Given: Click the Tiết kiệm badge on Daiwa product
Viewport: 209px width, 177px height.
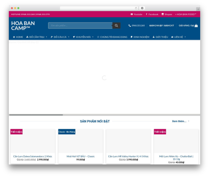Looking at the screenshot, I should point(16,132).
